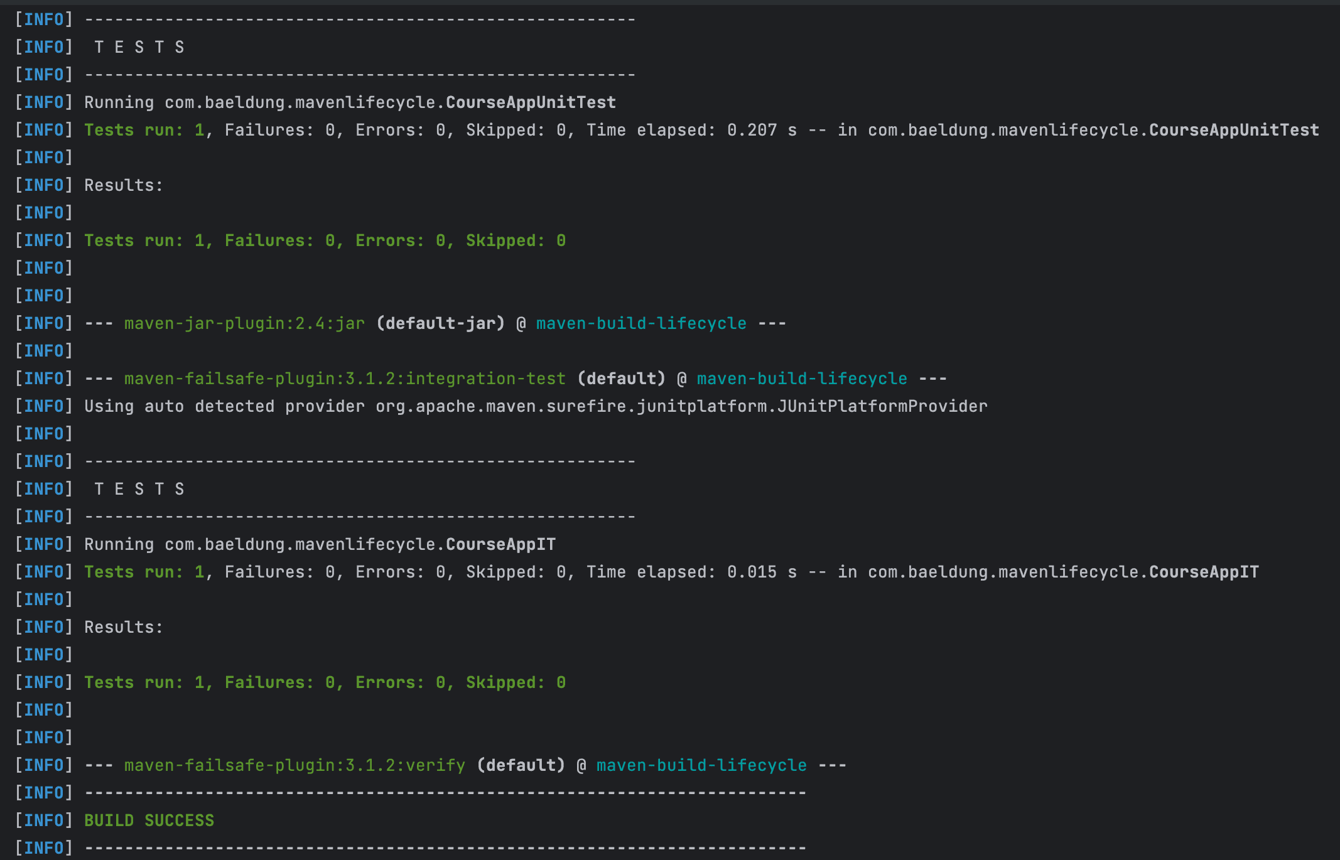Click the Running com.baeldung.mavenlifecycle.CourseAppUnitTest line
This screenshot has height=860, width=1340.
tap(349, 102)
